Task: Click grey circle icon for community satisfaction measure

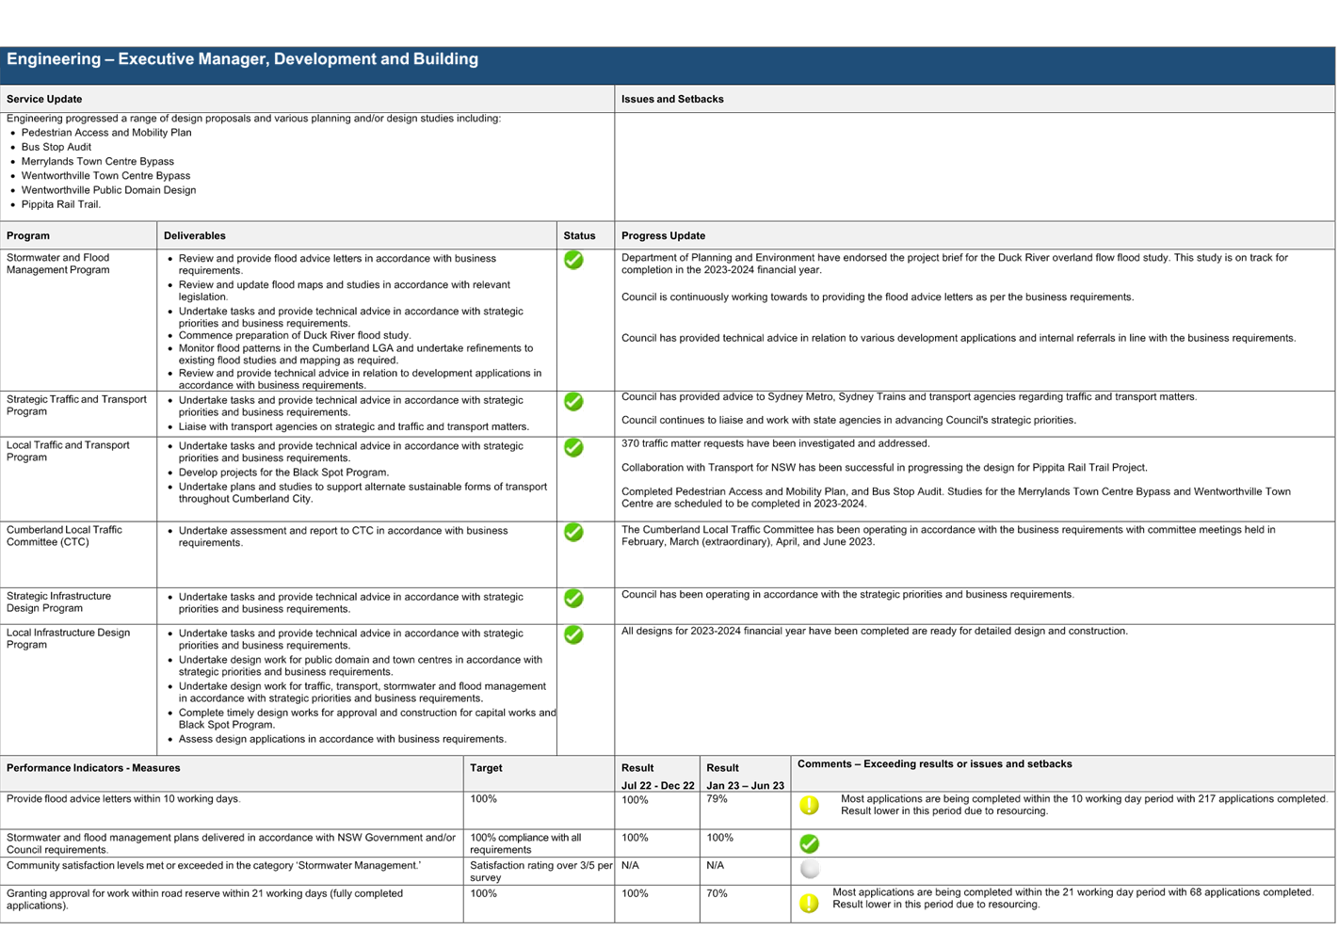Action: (809, 870)
